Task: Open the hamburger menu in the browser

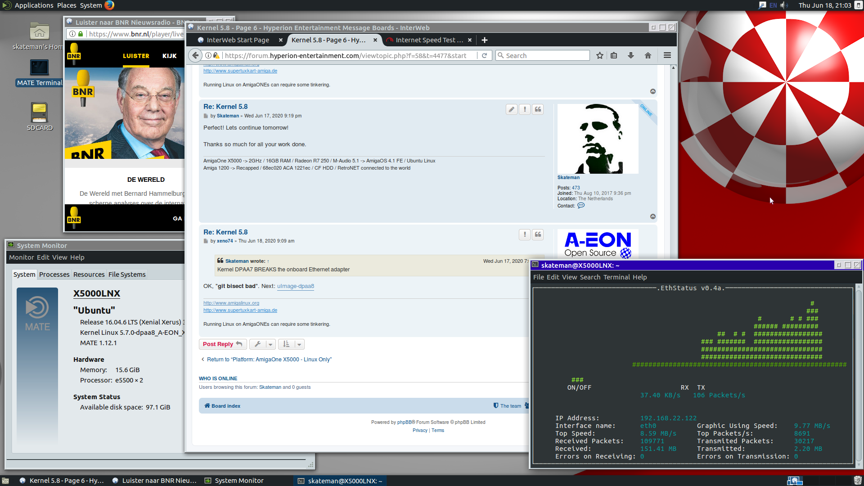Action: click(x=667, y=55)
